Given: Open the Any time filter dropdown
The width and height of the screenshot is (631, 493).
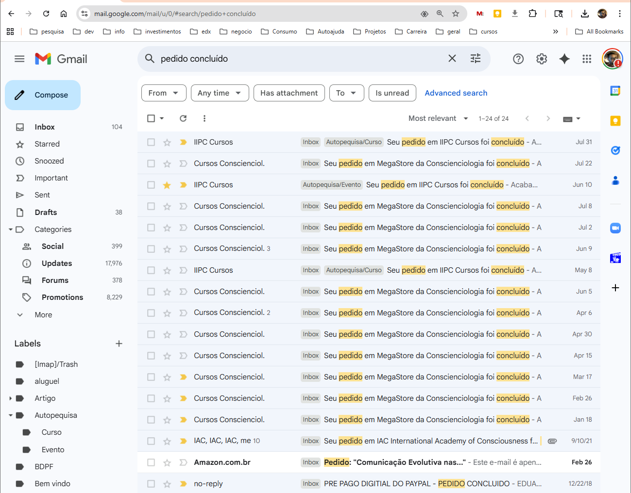Looking at the screenshot, I should [220, 93].
